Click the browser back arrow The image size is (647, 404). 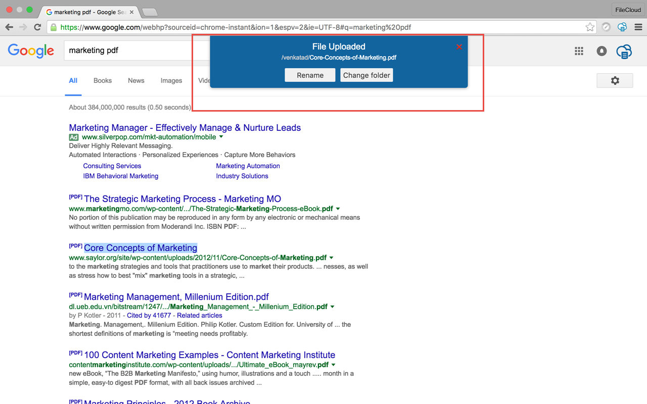pos(9,27)
